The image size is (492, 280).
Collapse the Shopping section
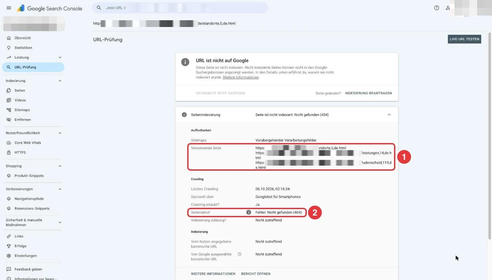coord(60,166)
